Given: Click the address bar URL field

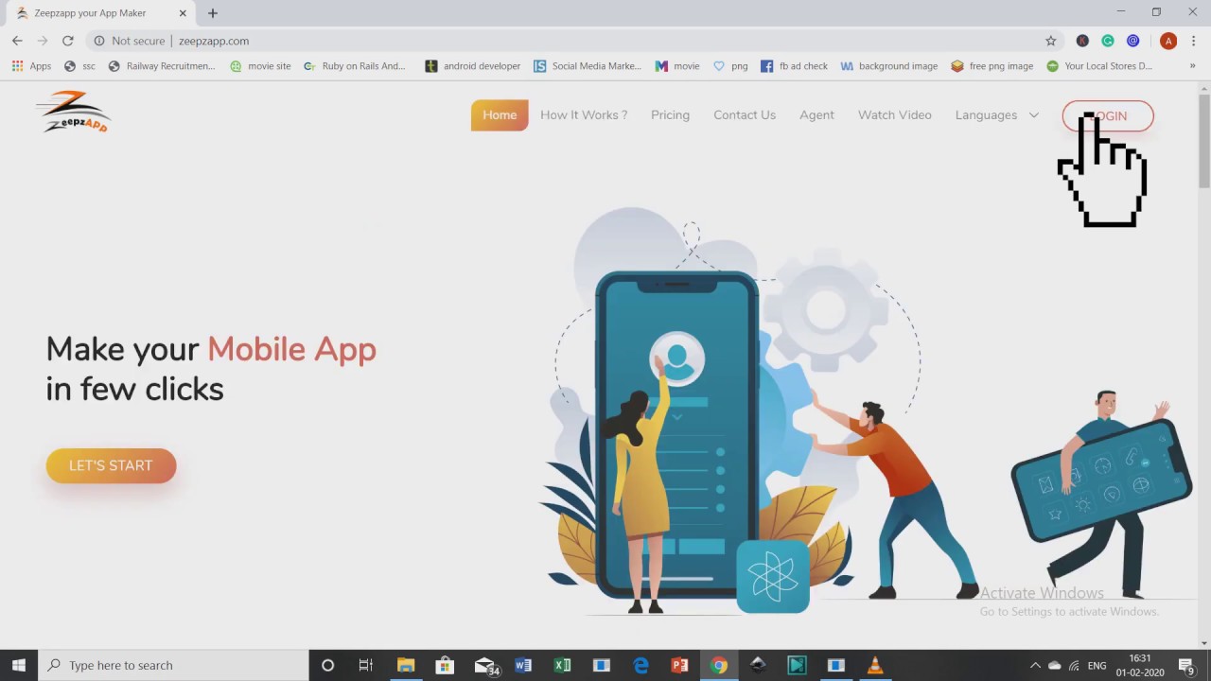Looking at the screenshot, I should coord(605,41).
